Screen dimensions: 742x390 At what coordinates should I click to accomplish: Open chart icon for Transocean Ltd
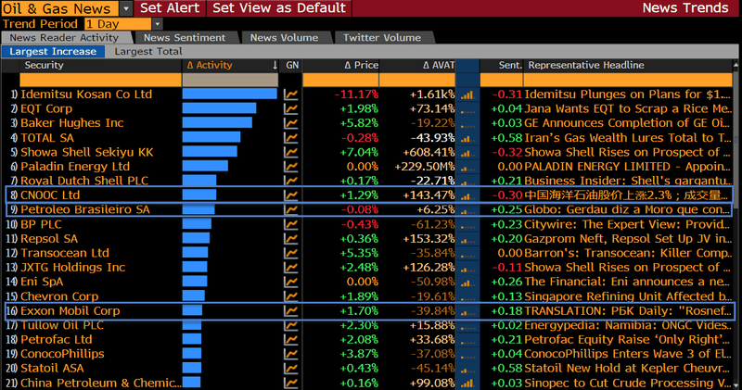(290, 253)
